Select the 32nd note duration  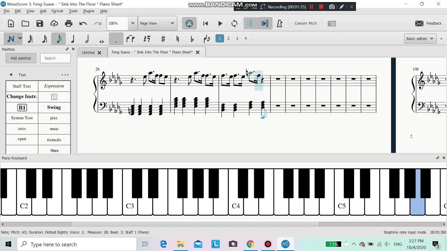30,39
